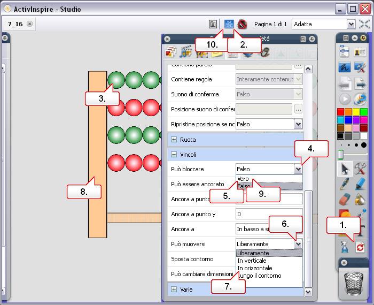Expand the Varie section
Screen dimensions: 374x305
click(x=174, y=289)
